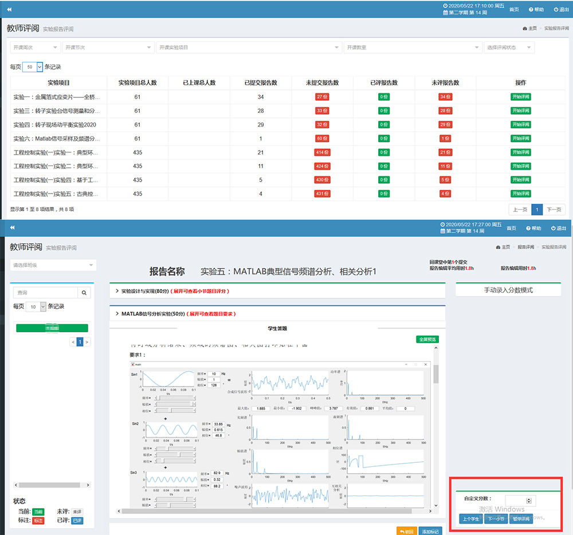Click 开始评阅 for 实验一 row
This screenshot has height=535, width=573.
521,97
